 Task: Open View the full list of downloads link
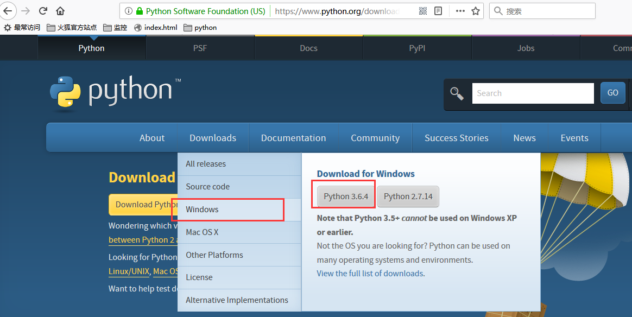point(370,274)
